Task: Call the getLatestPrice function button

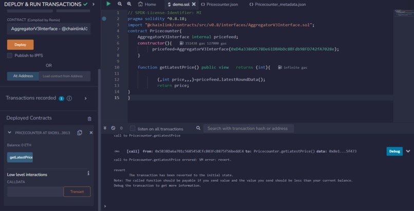Action: pyautogui.click(x=20, y=157)
